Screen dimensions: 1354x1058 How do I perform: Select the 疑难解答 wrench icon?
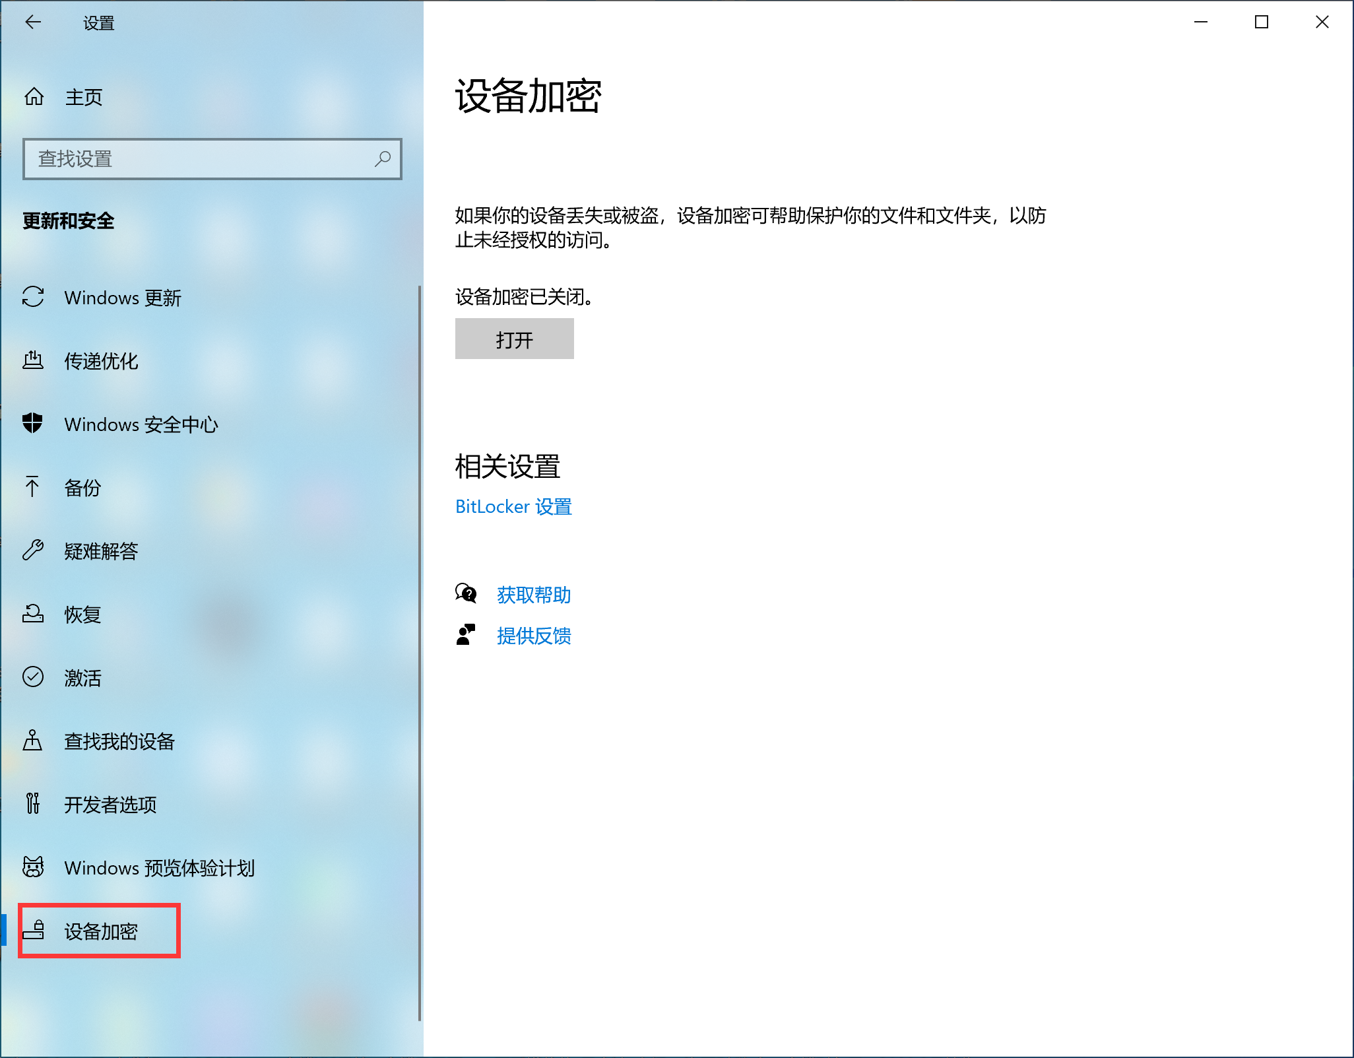click(33, 550)
